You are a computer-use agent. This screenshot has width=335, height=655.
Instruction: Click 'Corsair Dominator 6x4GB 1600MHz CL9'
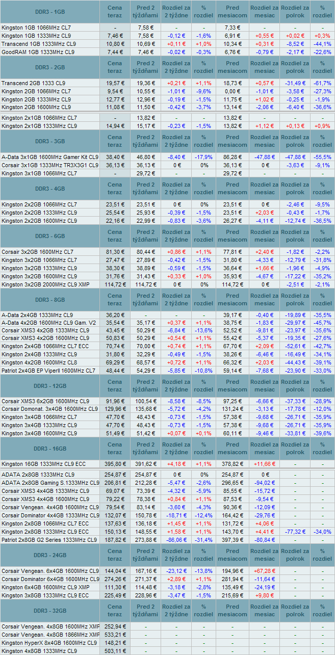pyautogui.click(x=50, y=579)
